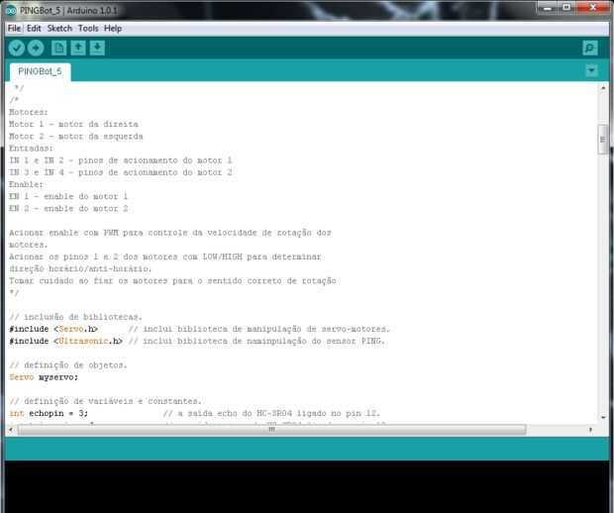The width and height of the screenshot is (614, 513).
Task: Click the 'Entradas:' comment line
Action: [31, 148]
